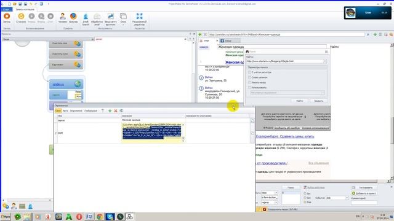
Task: Switch to Глобальные variables tab
Action: pyautogui.click(x=90, y=110)
